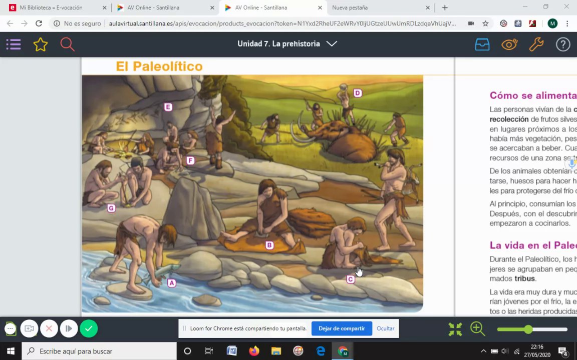Click the volume speaker tray icon
The width and height of the screenshot is (577, 360).
tap(505, 351)
